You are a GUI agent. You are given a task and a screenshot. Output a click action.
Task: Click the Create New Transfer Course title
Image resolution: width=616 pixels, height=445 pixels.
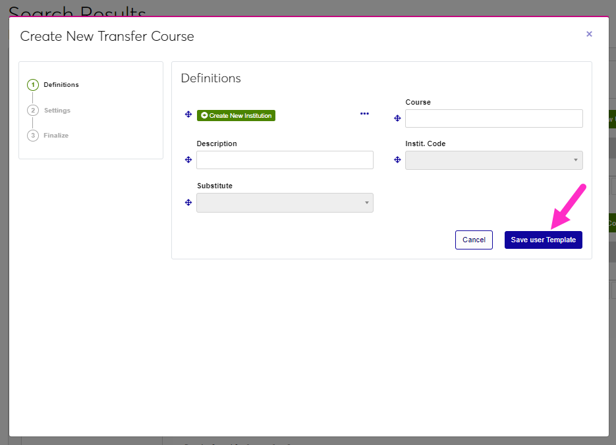(107, 36)
